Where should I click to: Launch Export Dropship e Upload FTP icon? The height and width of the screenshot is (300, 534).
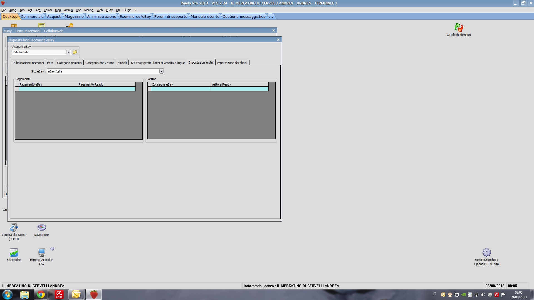point(486,253)
